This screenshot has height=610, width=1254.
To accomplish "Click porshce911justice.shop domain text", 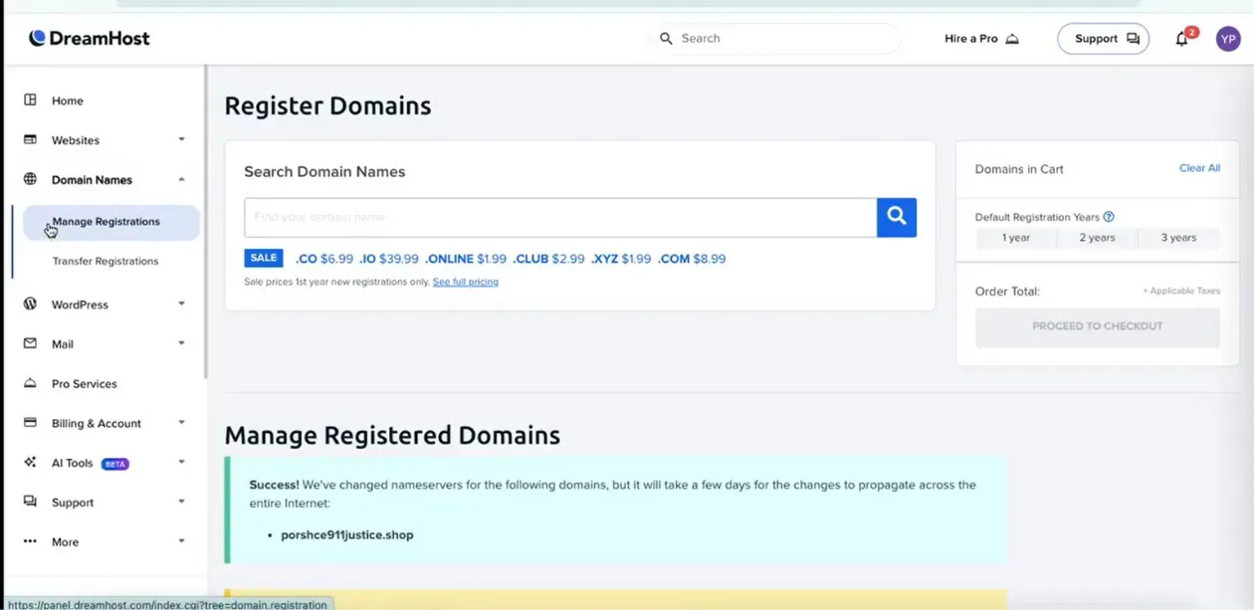I will [347, 534].
